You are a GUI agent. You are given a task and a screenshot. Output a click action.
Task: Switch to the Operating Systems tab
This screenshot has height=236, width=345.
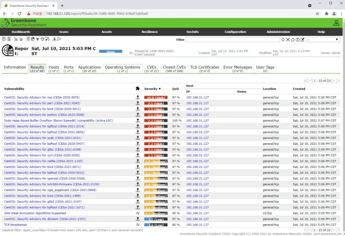123,69
